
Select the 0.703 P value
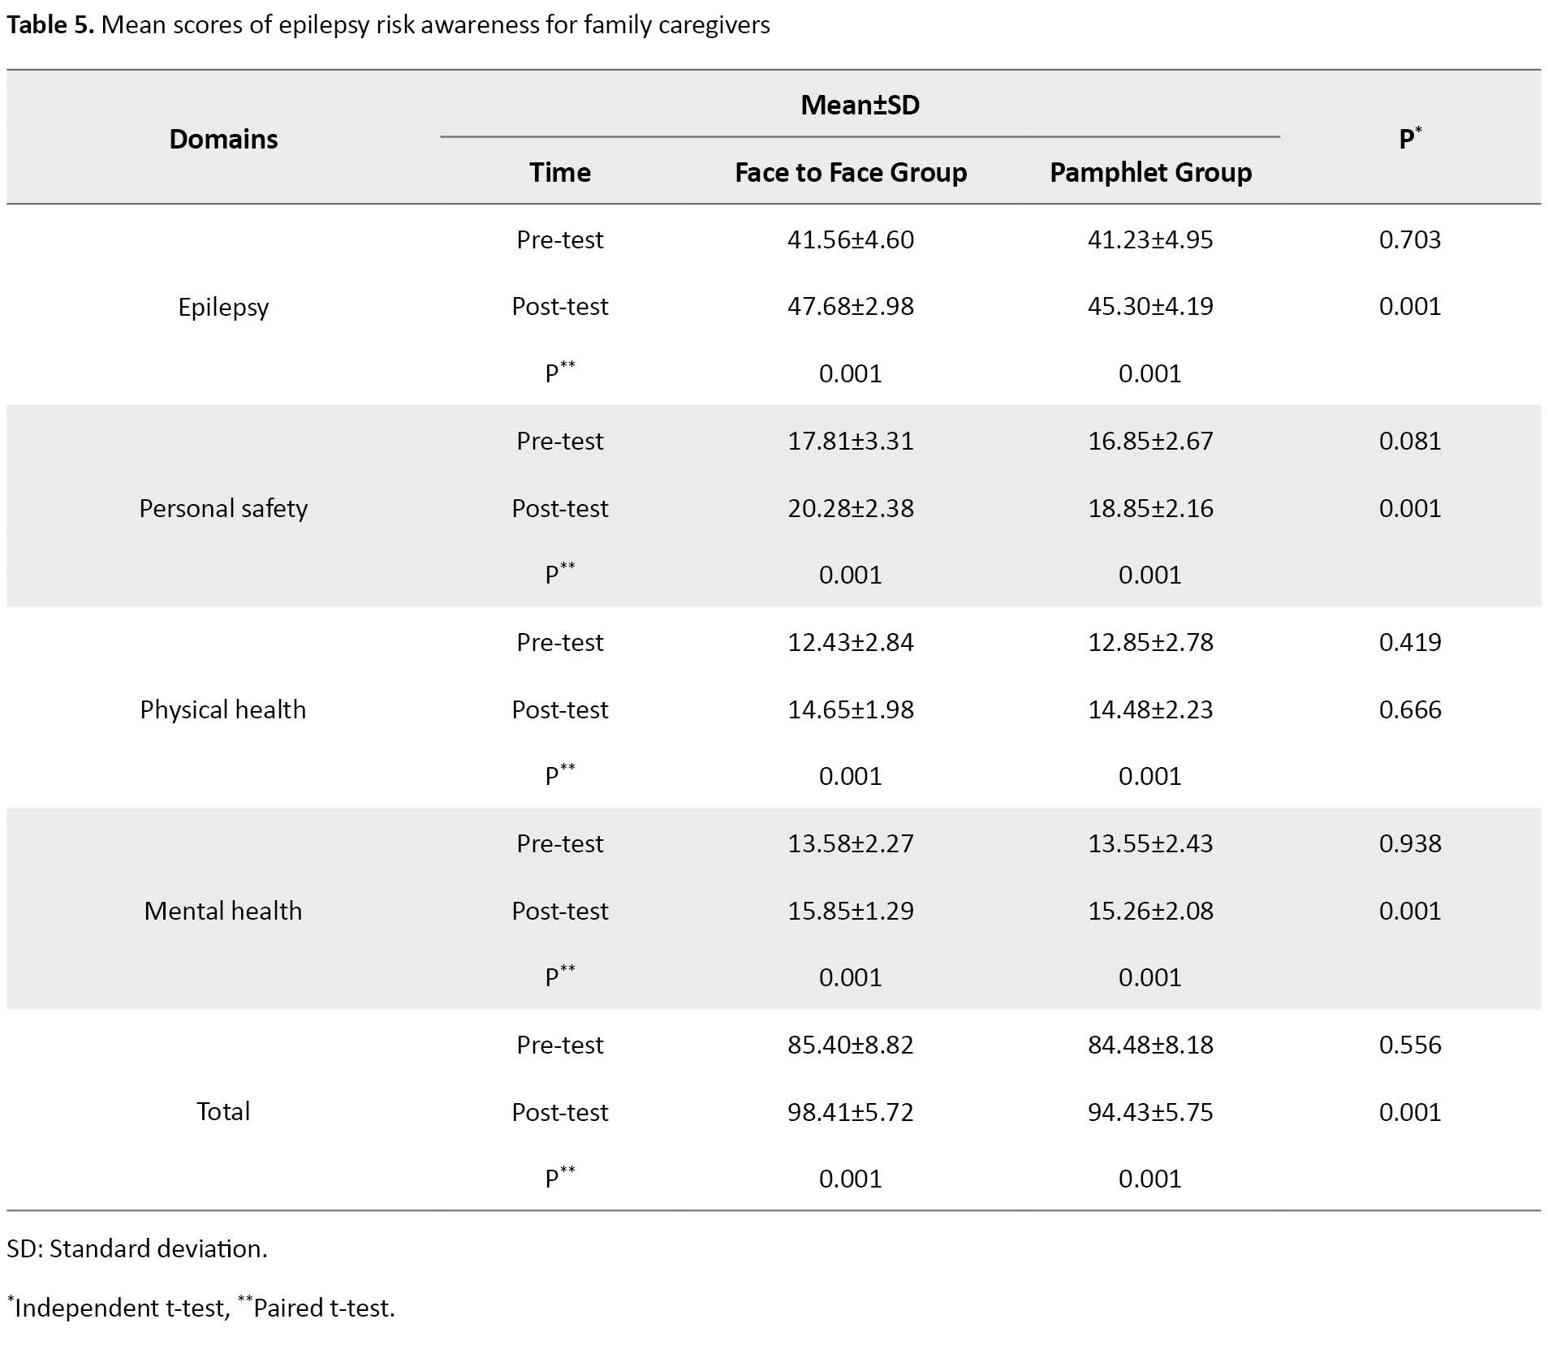[1409, 239]
